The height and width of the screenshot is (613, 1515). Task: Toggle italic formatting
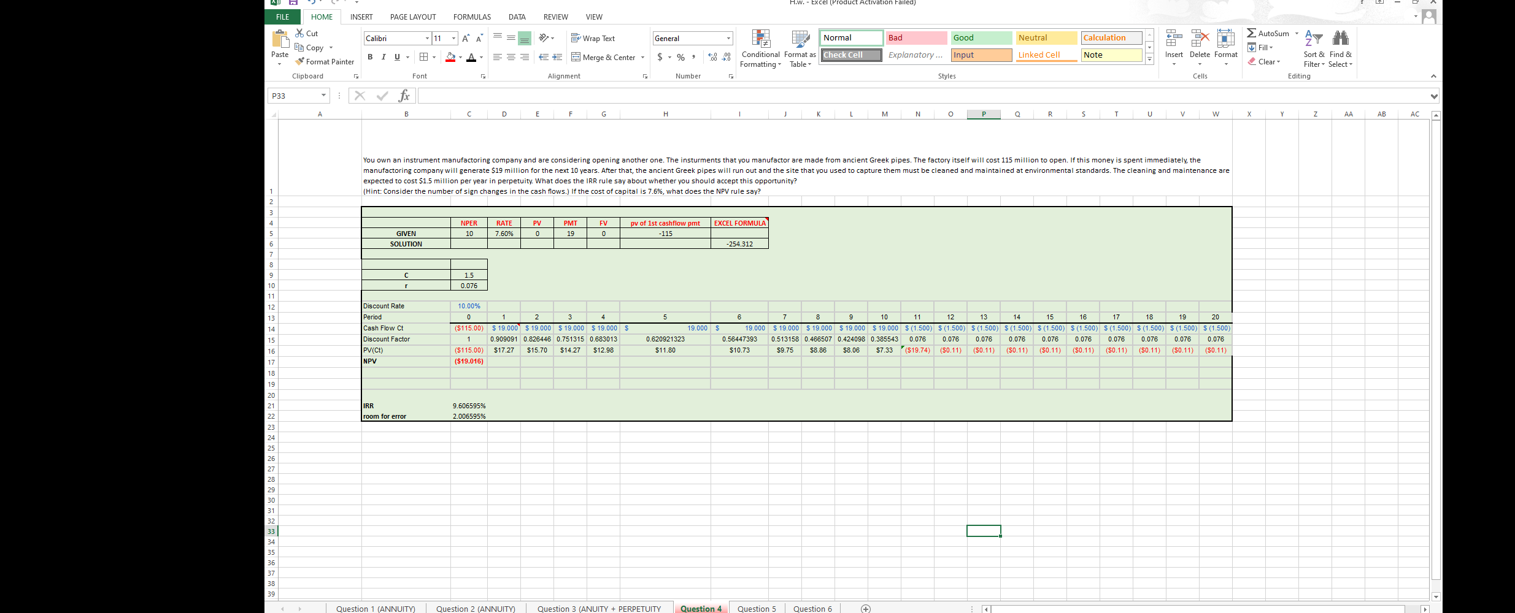[384, 57]
